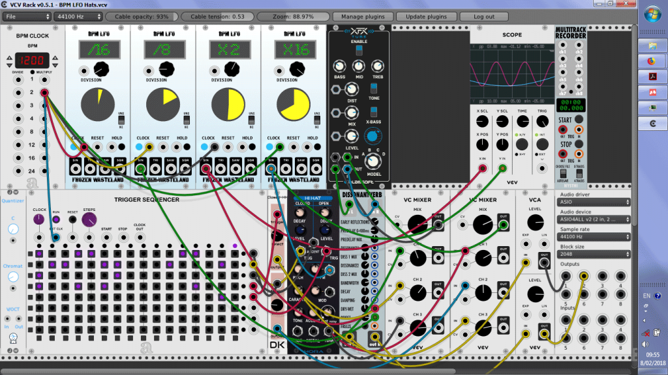Click the BPM Clock divide-by-24 output jack
Screen dimensions: 668x375
18,171
